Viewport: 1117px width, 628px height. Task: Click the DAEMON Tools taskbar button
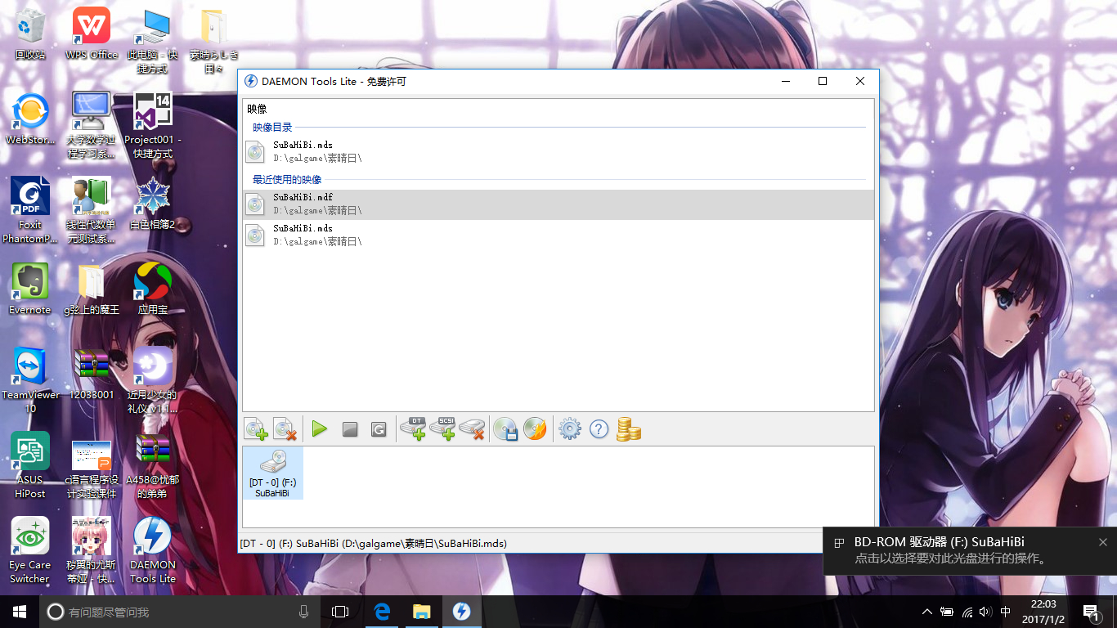(x=461, y=612)
